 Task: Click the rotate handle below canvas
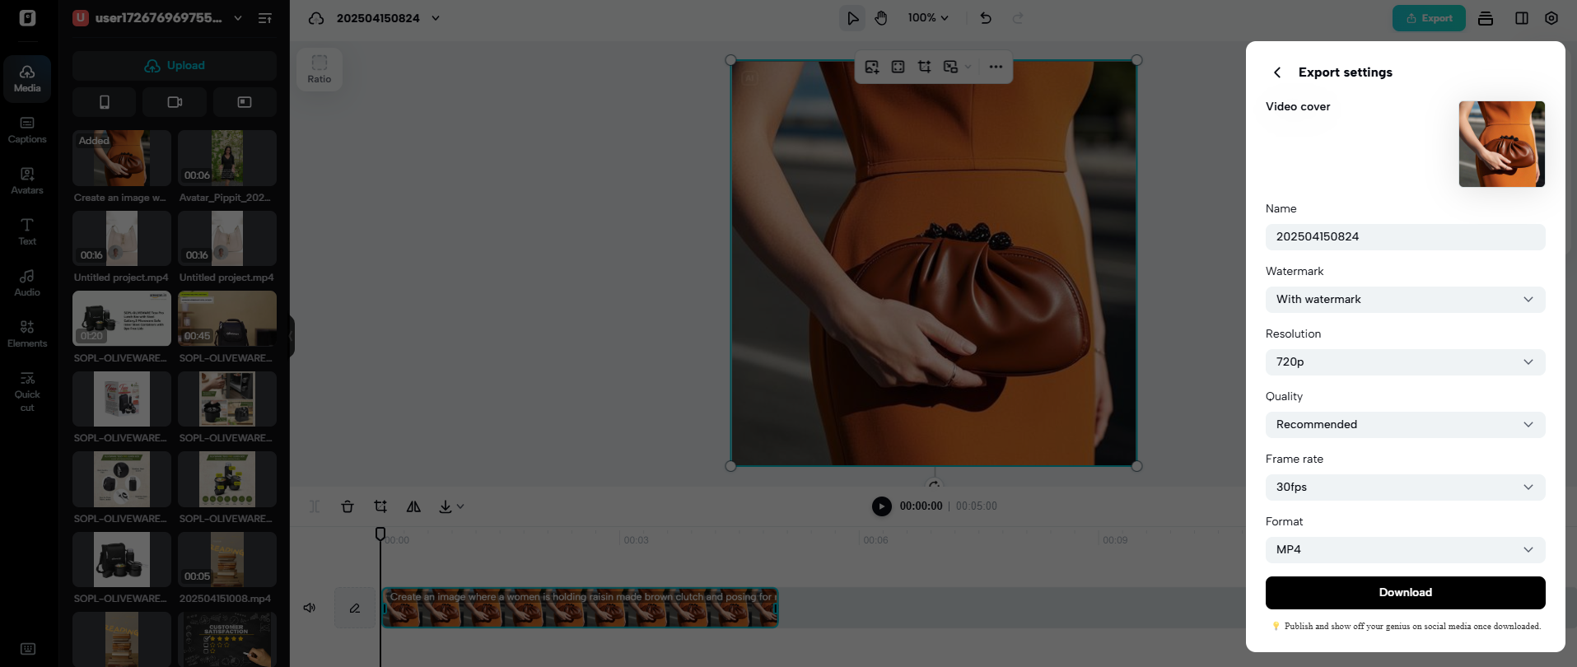coord(934,485)
